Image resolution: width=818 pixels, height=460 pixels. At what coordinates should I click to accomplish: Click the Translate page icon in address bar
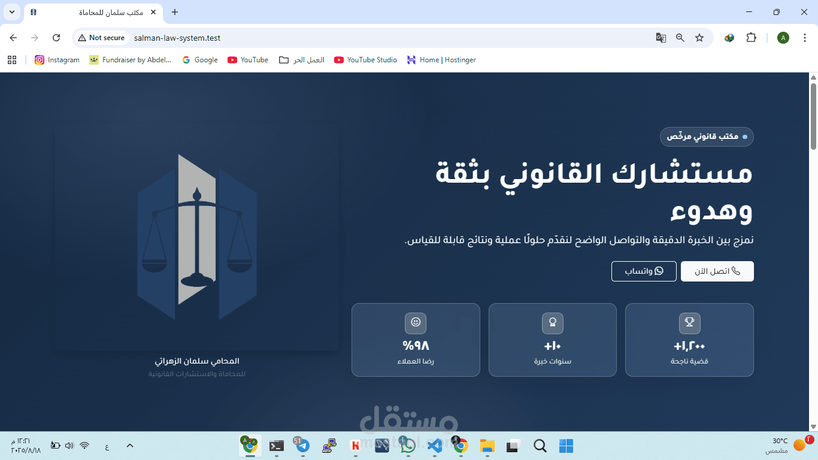click(661, 38)
